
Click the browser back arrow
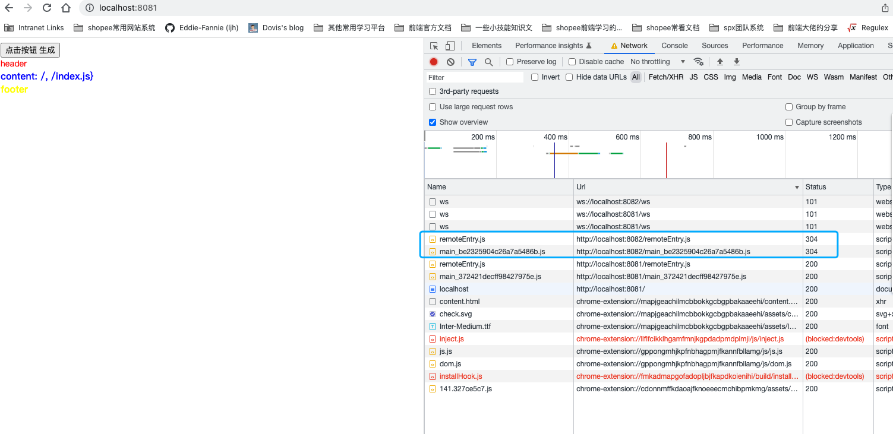[x=9, y=8]
